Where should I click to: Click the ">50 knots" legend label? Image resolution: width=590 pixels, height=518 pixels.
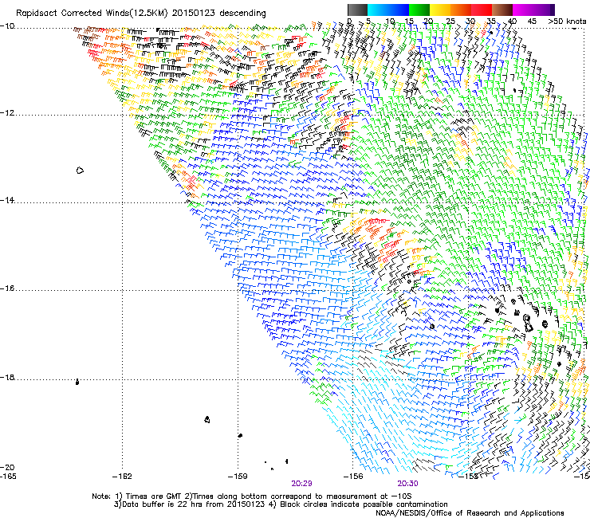pyautogui.click(x=567, y=22)
